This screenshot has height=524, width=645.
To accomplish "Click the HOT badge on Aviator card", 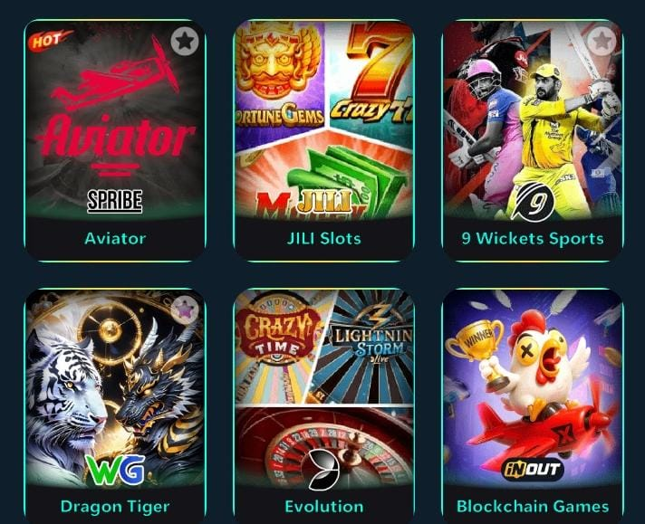I will (x=50, y=40).
